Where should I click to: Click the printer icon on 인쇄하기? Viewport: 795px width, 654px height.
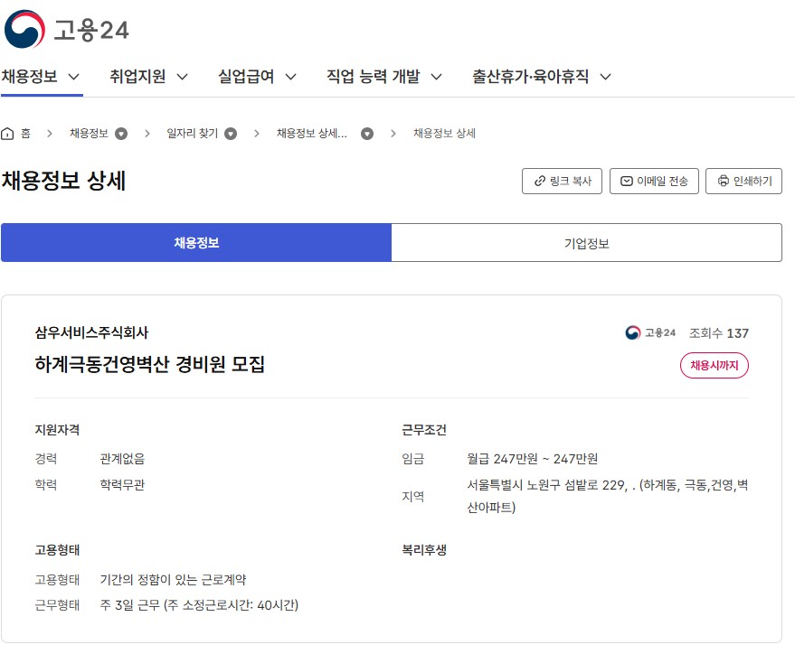pyautogui.click(x=723, y=181)
